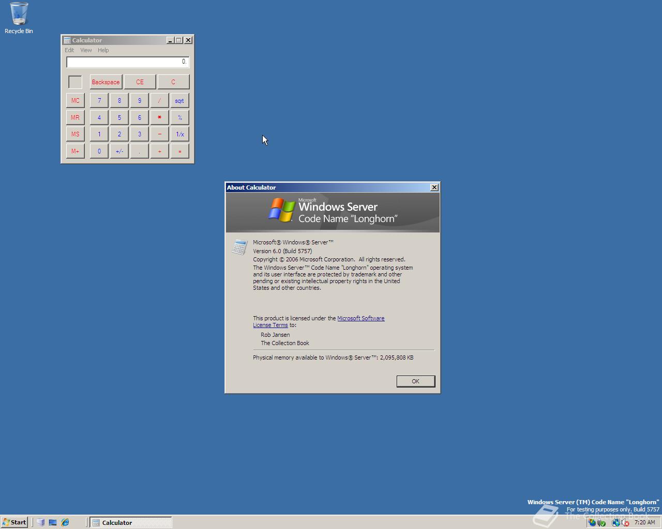Click the MC memory clear button
This screenshot has width=662, height=529.
pos(76,101)
